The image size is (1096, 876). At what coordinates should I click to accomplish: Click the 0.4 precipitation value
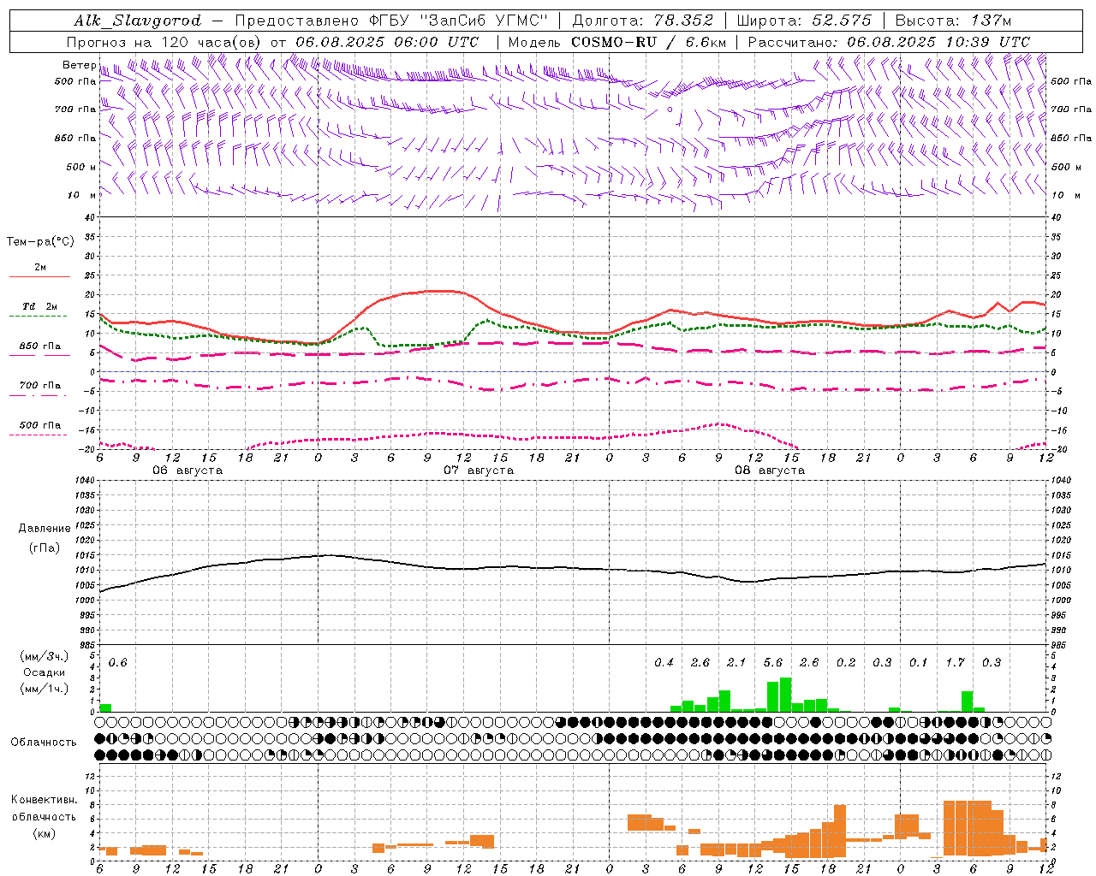coord(664,662)
